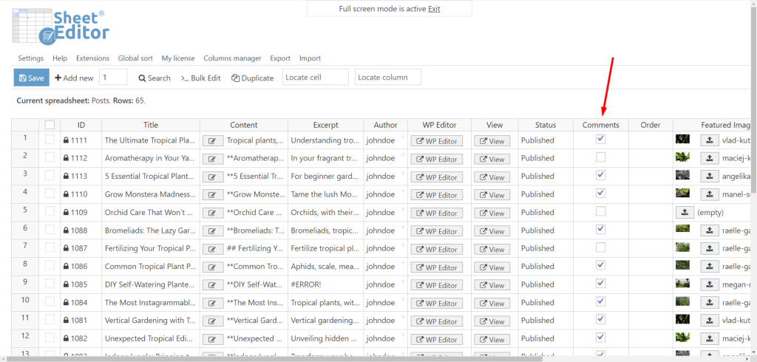The image size is (757, 362).
Task: Open content editor for post 1084
Action: (212, 303)
